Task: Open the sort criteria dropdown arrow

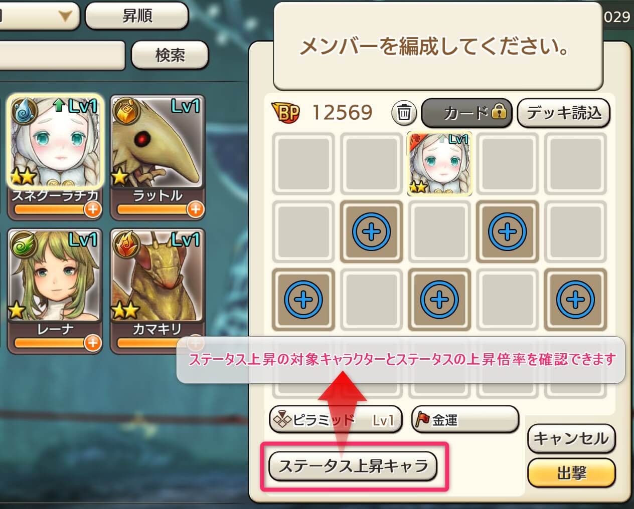Action: click(x=64, y=17)
